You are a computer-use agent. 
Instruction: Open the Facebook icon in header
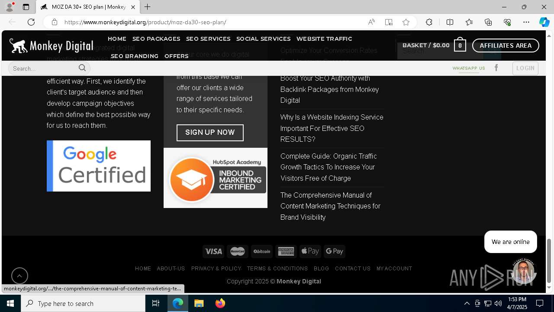496,68
